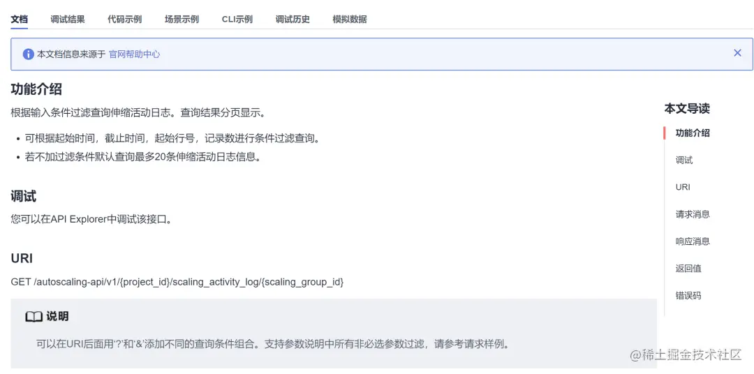Navigate to 请求消息 section
The image size is (754, 374).
693,214
